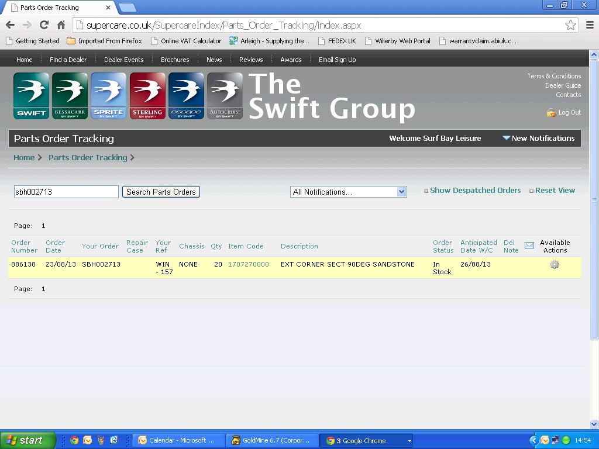Image resolution: width=599 pixels, height=449 pixels.
Task: Open Getting Started bookmark
Action: click(33, 41)
